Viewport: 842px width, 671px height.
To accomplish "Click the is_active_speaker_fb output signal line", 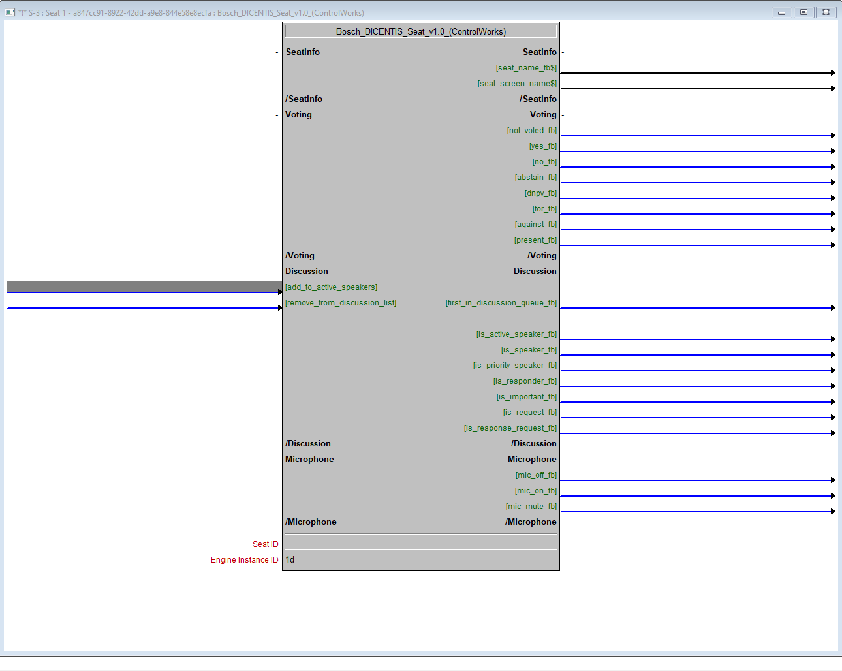I will tap(697, 339).
